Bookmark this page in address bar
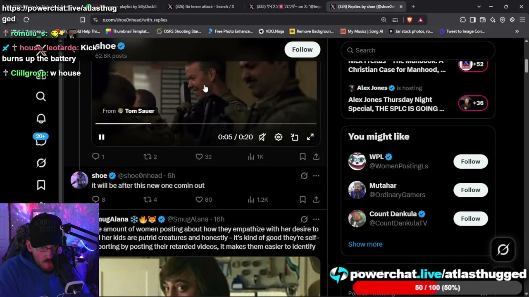The width and height of the screenshot is (529, 297). pyautogui.click(x=83, y=20)
